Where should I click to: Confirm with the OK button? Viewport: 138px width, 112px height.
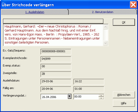click(x=124, y=22)
